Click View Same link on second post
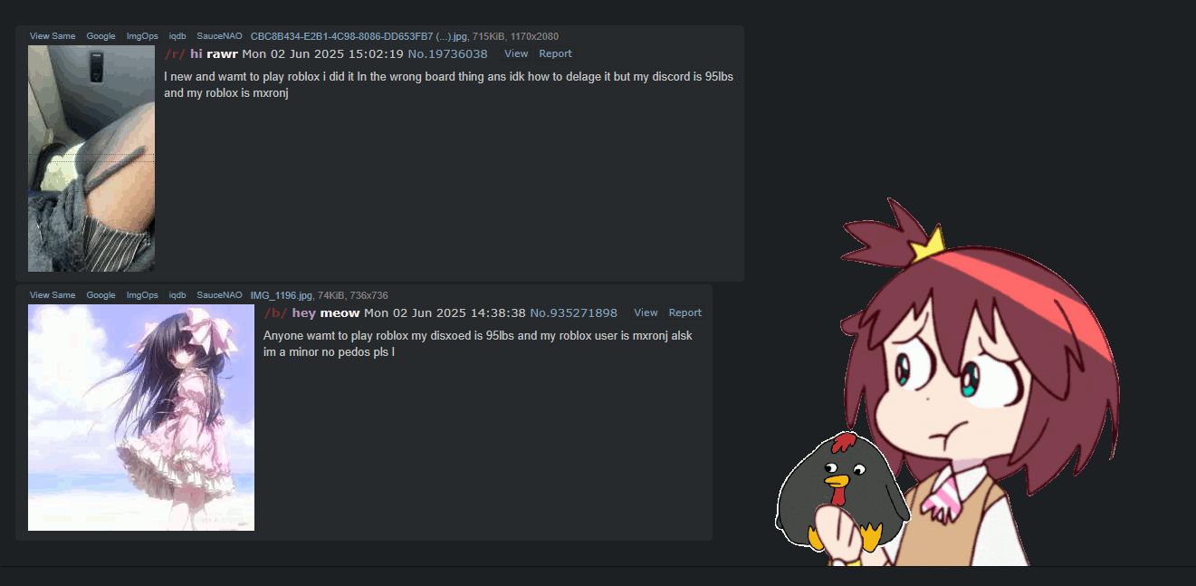The height and width of the screenshot is (586, 1196). tap(53, 295)
